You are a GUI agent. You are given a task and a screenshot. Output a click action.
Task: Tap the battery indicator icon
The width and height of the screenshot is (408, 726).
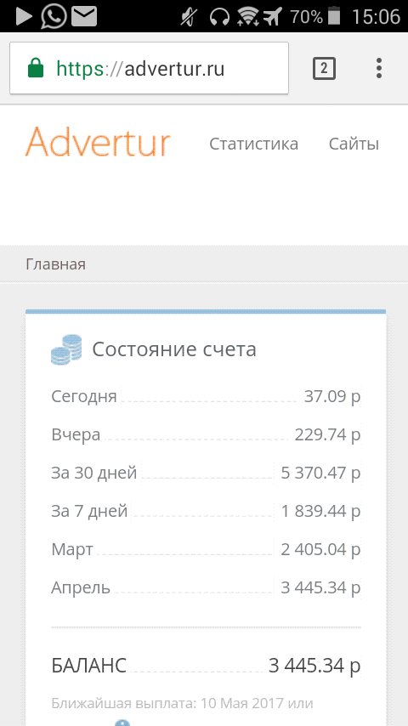[334, 16]
